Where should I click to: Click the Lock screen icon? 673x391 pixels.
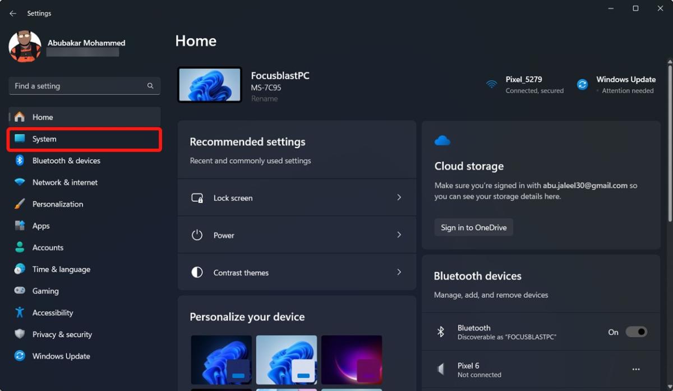[x=197, y=197]
